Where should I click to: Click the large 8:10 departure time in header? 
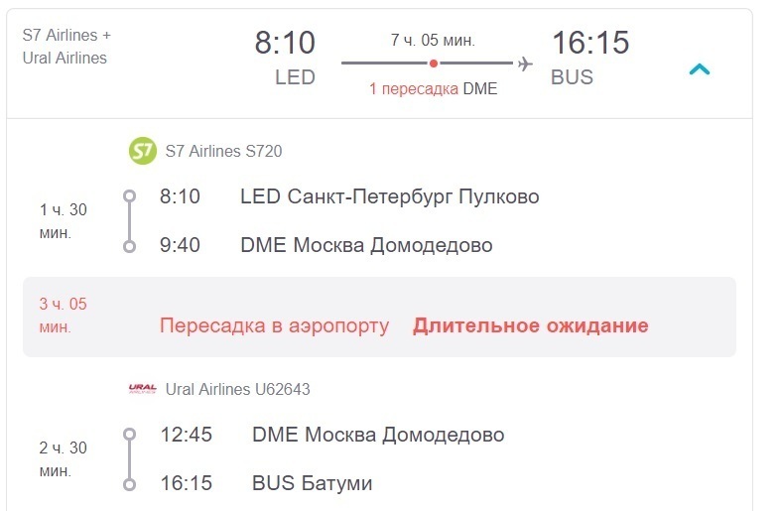285,43
